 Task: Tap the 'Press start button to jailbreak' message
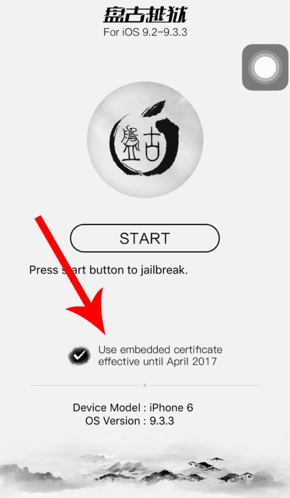click(x=108, y=270)
